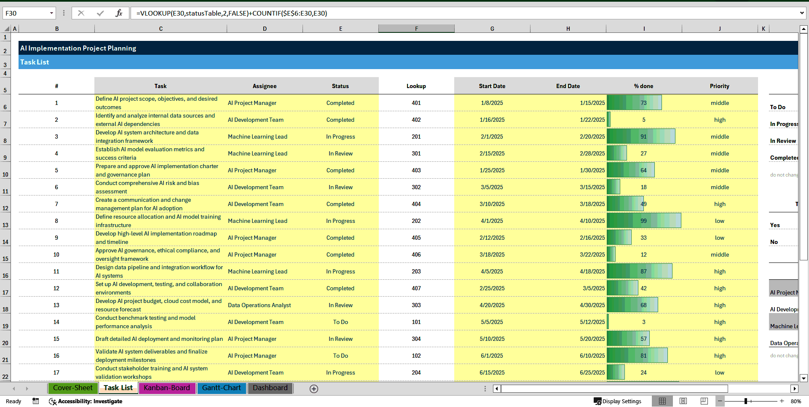The width and height of the screenshot is (809, 407).
Task: Run the Accessibility: Investigate checker
Action: (x=86, y=401)
